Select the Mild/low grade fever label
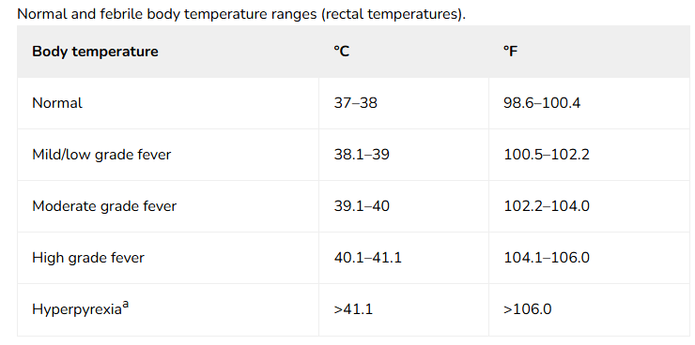The width and height of the screenshot is (695, 345). point(101,155)
